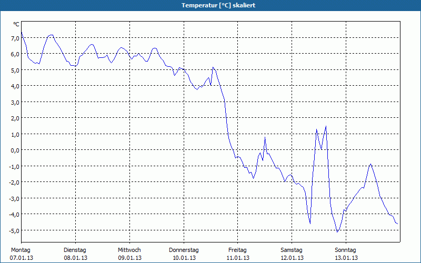Click the 6,0 axis label

point(15,54)
